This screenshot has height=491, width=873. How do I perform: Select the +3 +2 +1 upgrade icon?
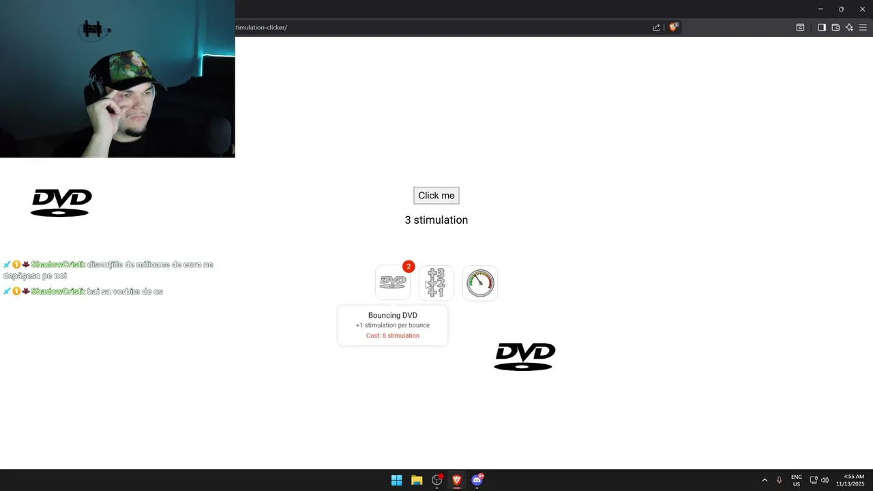click(x=436, y=282)
